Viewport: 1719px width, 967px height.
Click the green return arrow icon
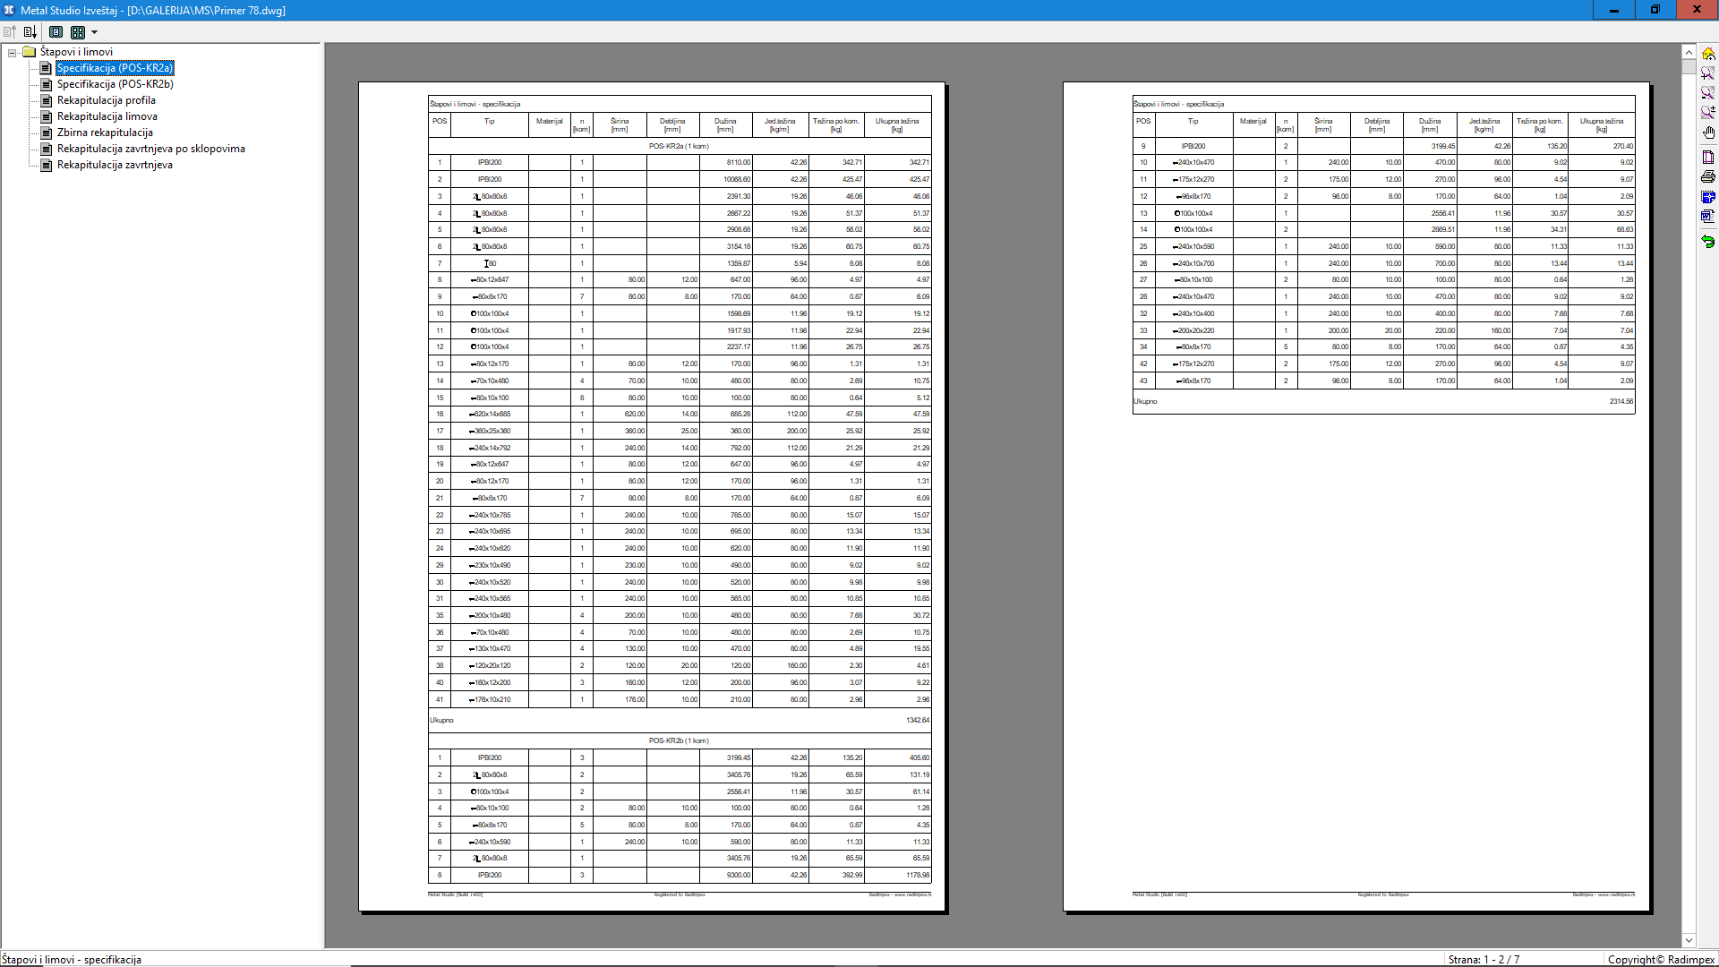tap(1708, 242)
